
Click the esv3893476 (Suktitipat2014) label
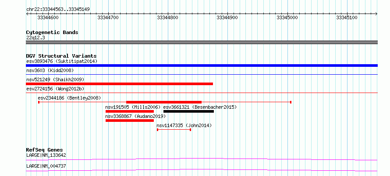tap(62, 61)
